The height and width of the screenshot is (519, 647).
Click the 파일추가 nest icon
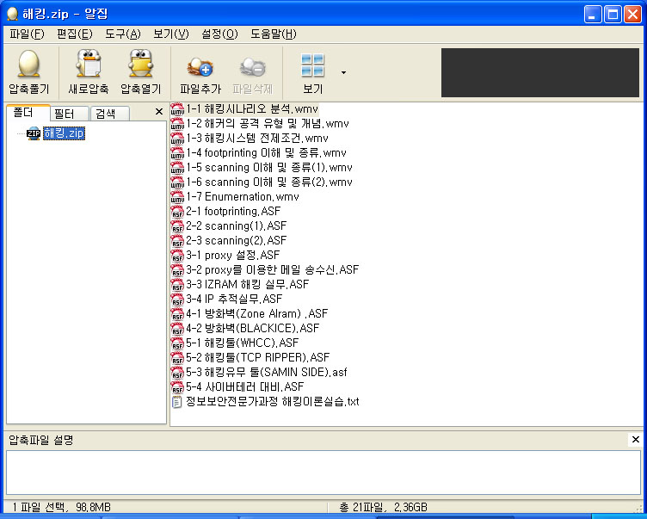tap(200, 67)
